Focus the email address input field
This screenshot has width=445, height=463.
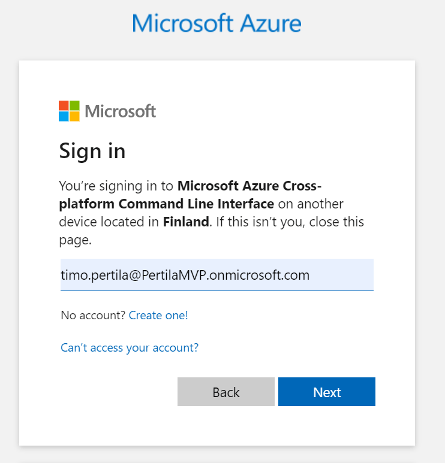click(217, 275)
